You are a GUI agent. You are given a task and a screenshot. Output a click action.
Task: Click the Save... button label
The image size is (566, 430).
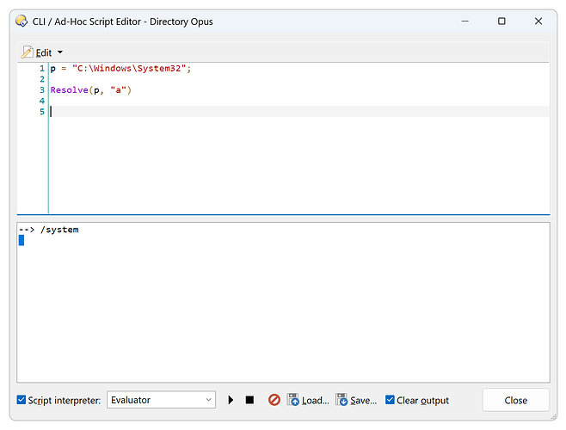(x=363, y=400)
